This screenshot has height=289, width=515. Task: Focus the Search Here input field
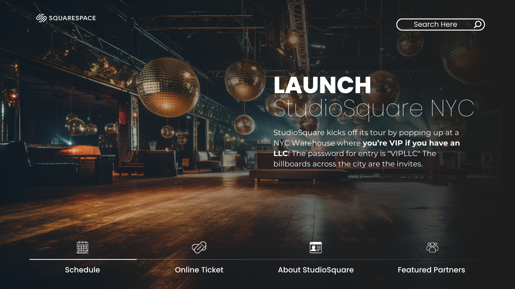tap(435, 24)
